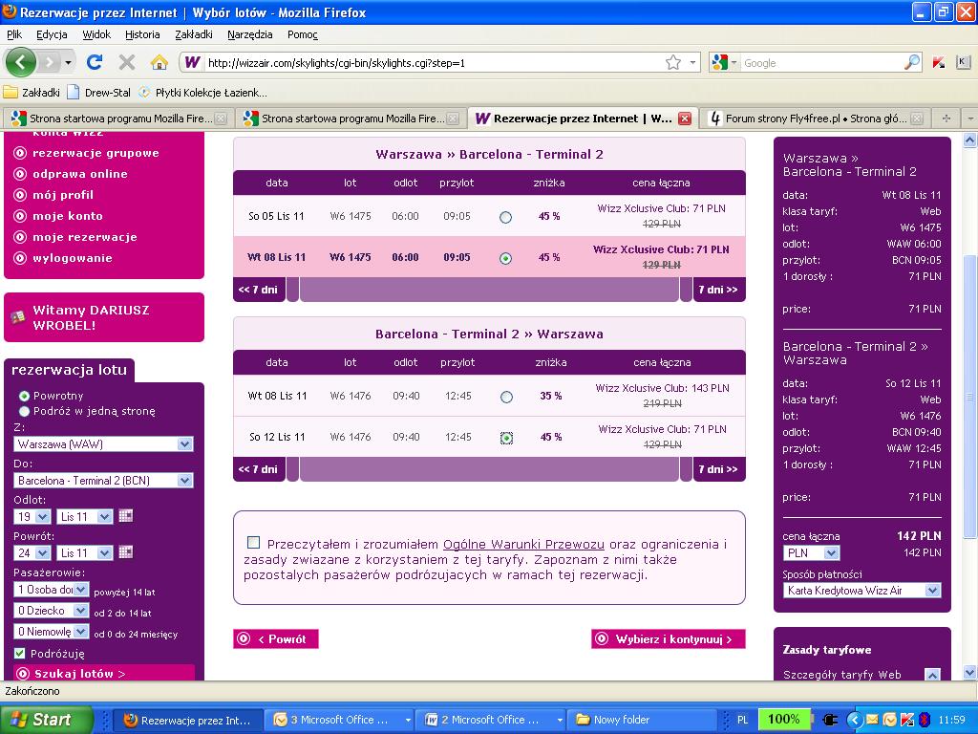Open the calendar icon next to Powrót
The height and width of the screenshot is (734, 978).
point(125,552)
